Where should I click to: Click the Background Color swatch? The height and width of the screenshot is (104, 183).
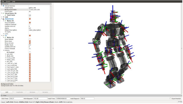tap(30, 10)
